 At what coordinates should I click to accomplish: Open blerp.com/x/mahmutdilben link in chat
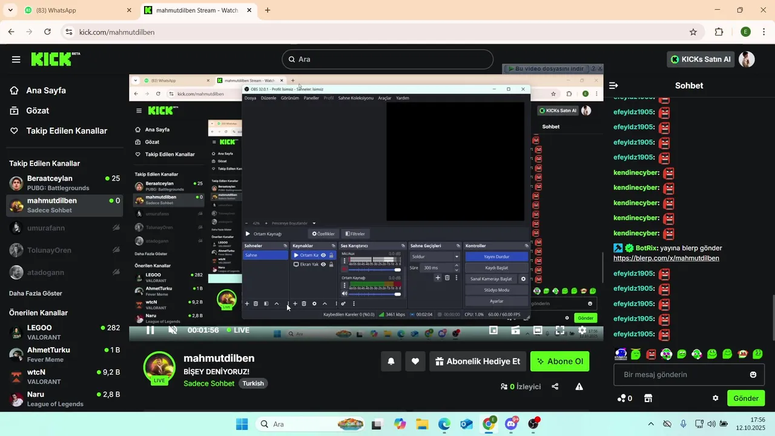pos(666,258)
